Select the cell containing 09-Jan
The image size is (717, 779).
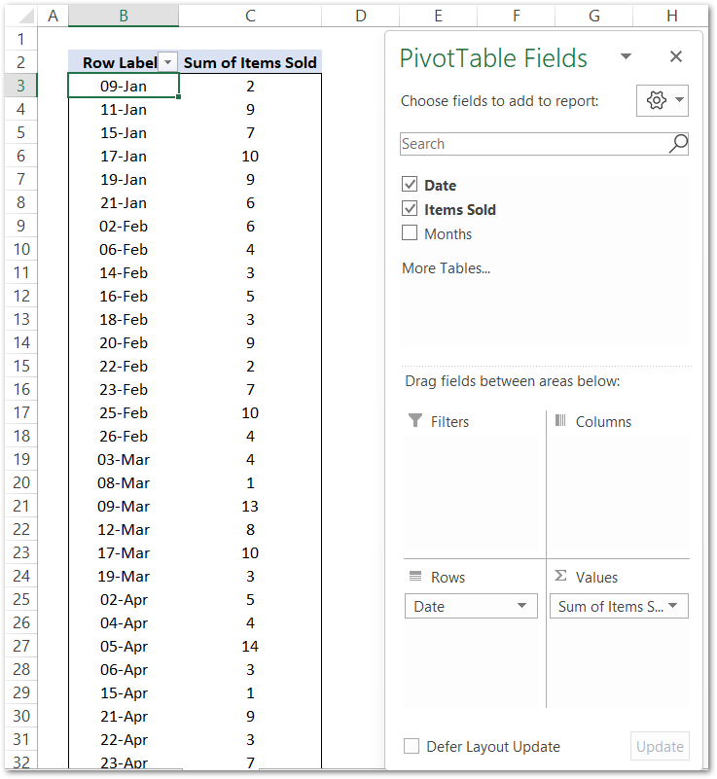pos(124,86)
